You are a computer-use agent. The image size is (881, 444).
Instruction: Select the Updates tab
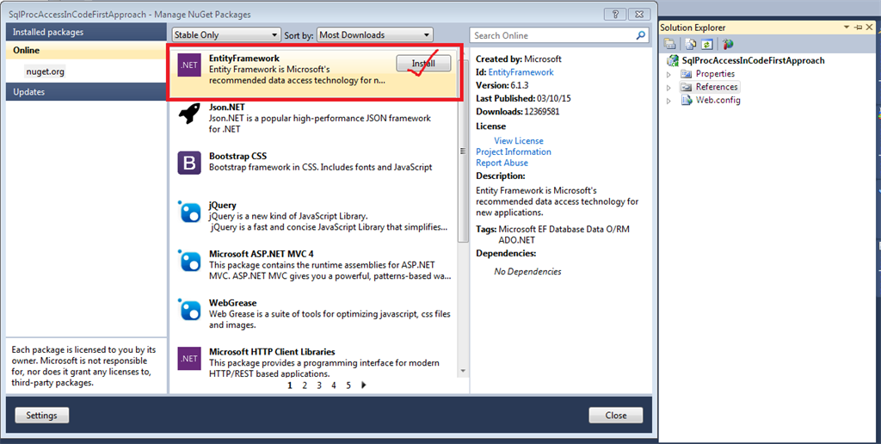[x=87, y=91]
